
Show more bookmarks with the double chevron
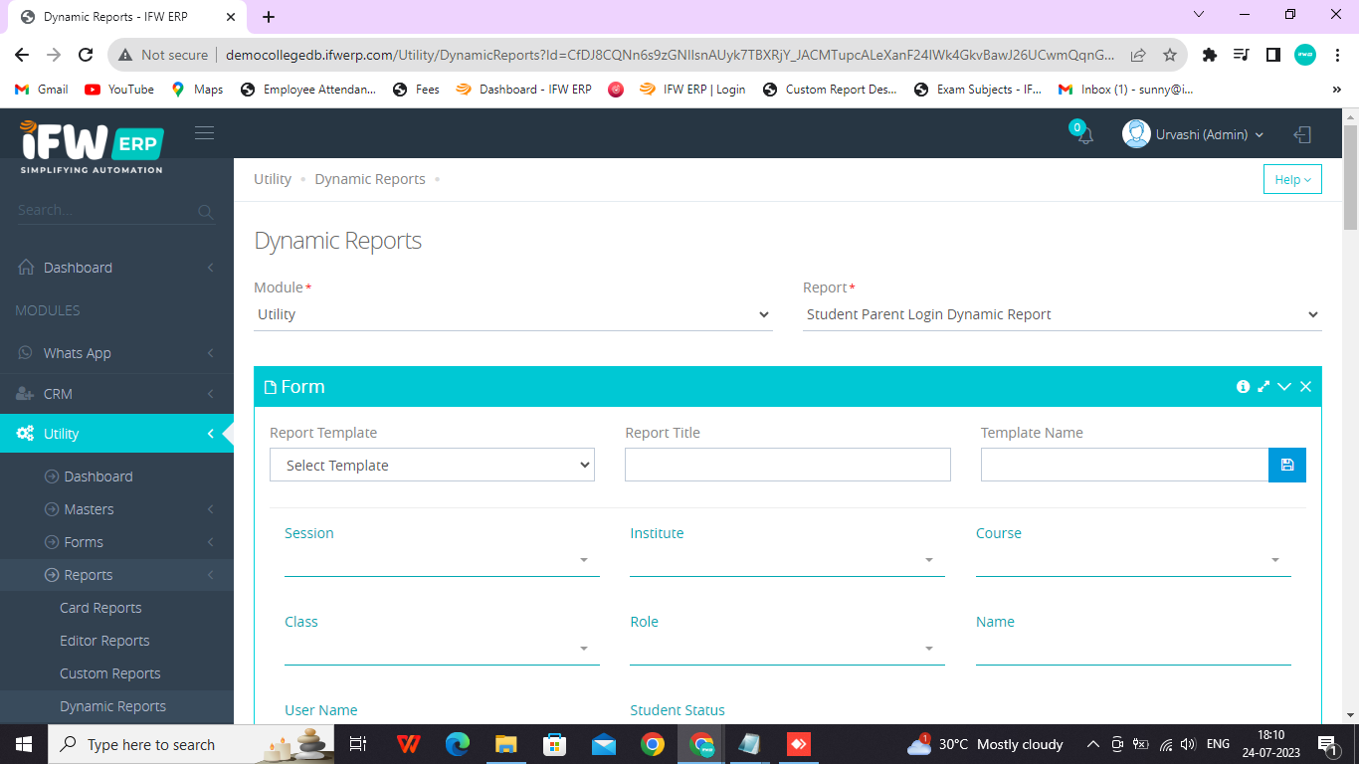tap(1336, 90)
